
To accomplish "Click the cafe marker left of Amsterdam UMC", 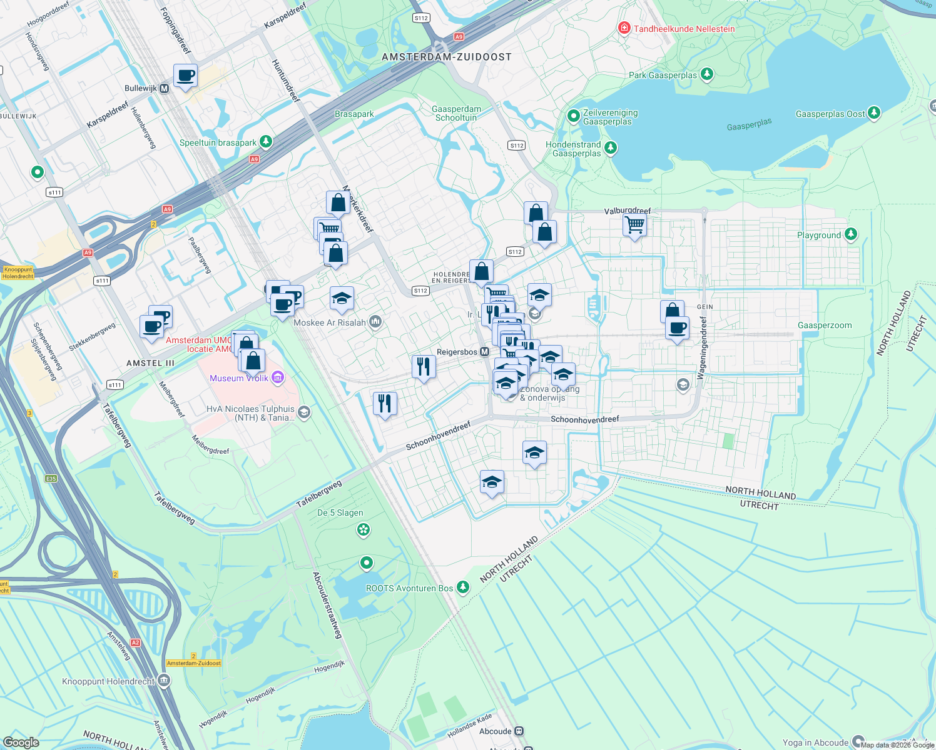I will tap(152, 327).
